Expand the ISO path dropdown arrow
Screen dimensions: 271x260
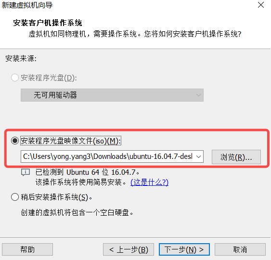[198, 156]
